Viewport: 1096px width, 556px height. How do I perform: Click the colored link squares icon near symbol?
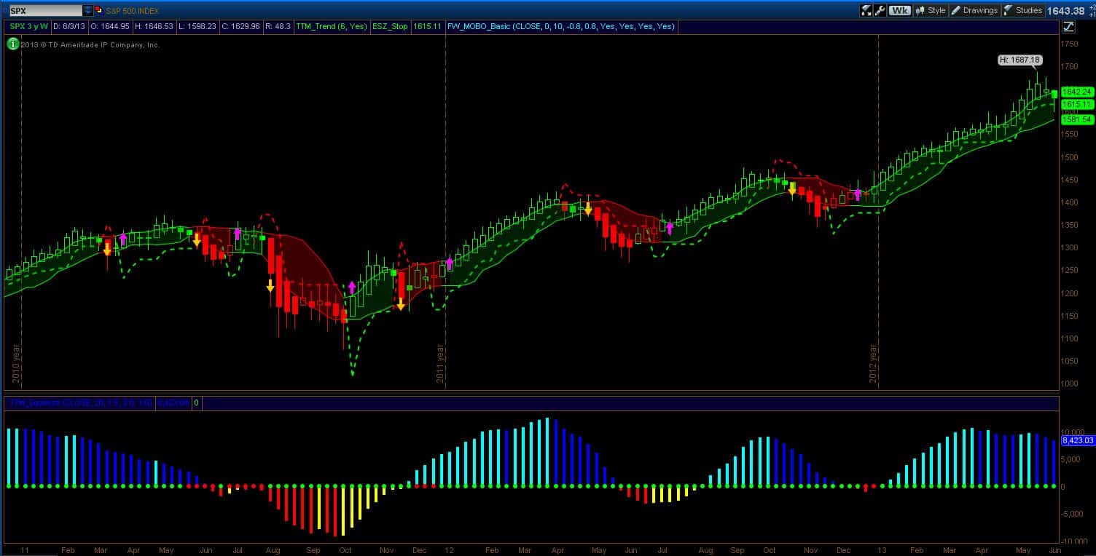tap(99, 11)
